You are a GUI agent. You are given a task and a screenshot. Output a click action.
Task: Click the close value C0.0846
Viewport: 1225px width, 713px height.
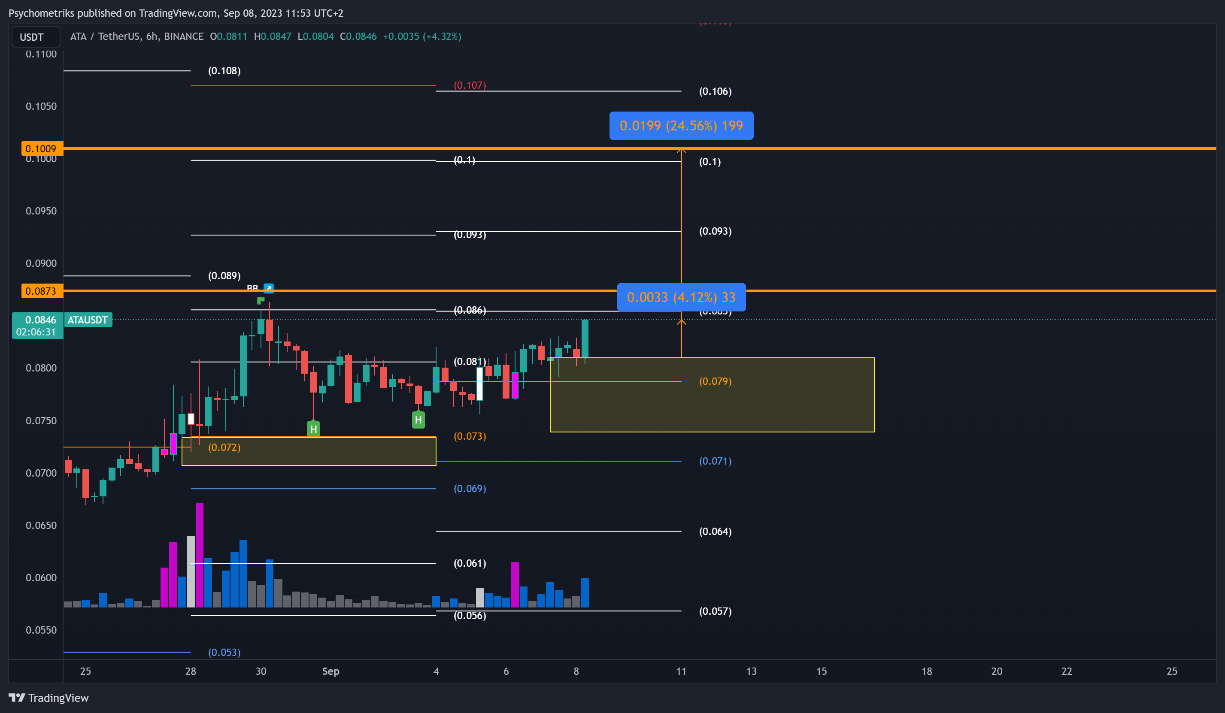click(x=358, y=36)
